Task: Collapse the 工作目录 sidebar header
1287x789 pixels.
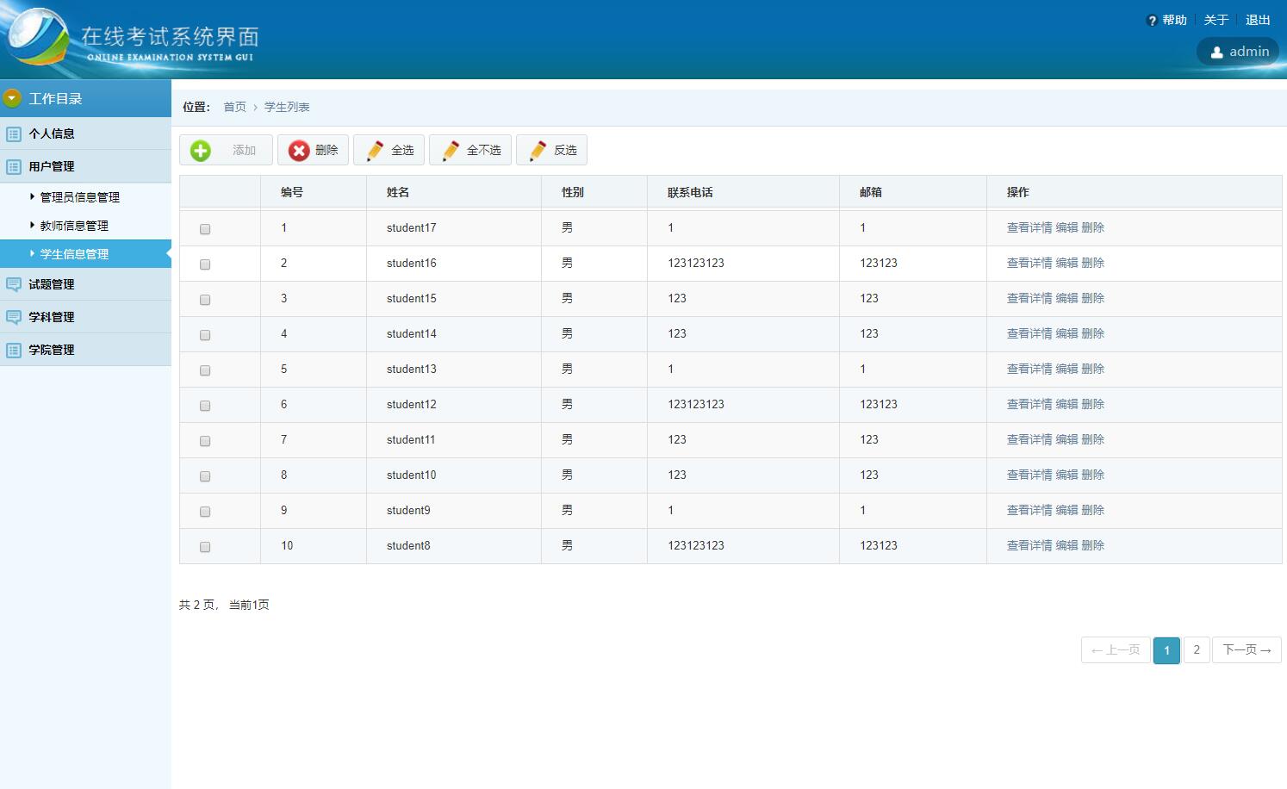Action: (12, 98)
